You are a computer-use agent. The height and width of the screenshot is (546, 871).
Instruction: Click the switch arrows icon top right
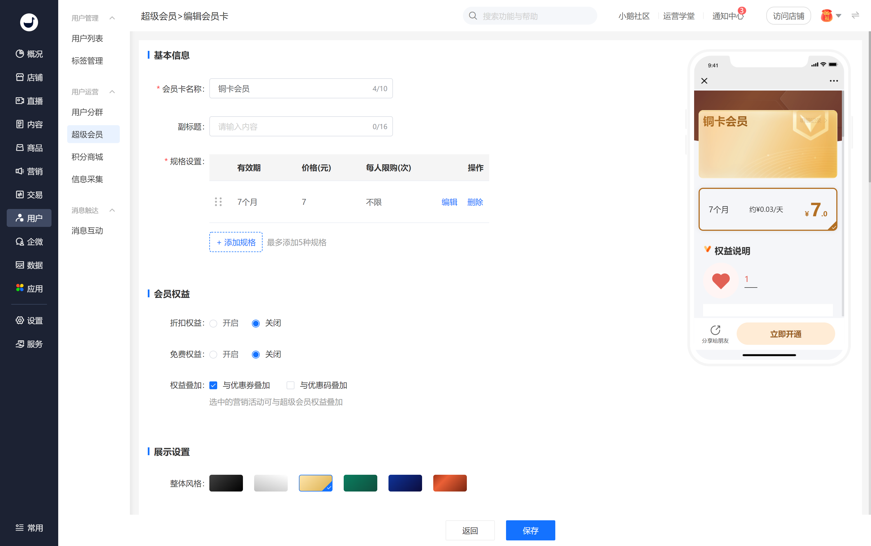[x=855, y=16]
